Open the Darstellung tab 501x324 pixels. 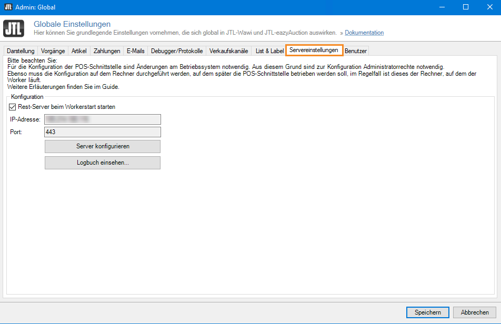pyautogui.click(x=21, y=51)
